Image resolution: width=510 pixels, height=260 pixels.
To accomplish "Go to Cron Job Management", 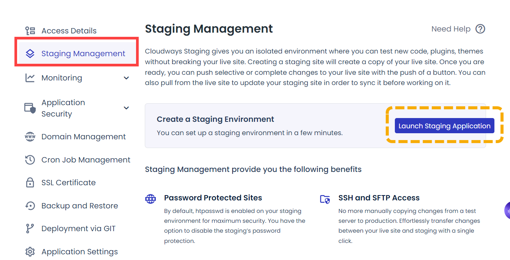I will tap(86, 160).
